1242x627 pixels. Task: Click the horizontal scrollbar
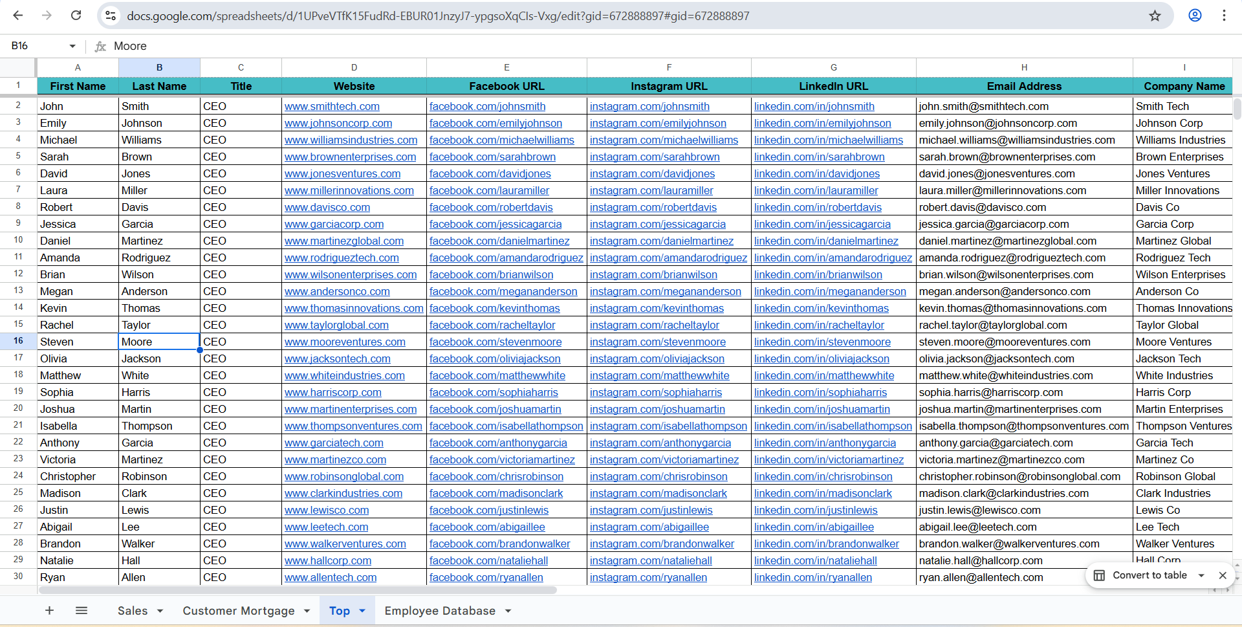pyautogui.click(x=298, y=590)
